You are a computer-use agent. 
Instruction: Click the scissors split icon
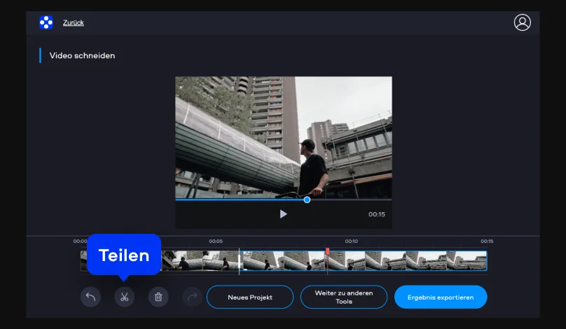coord(124,297)
